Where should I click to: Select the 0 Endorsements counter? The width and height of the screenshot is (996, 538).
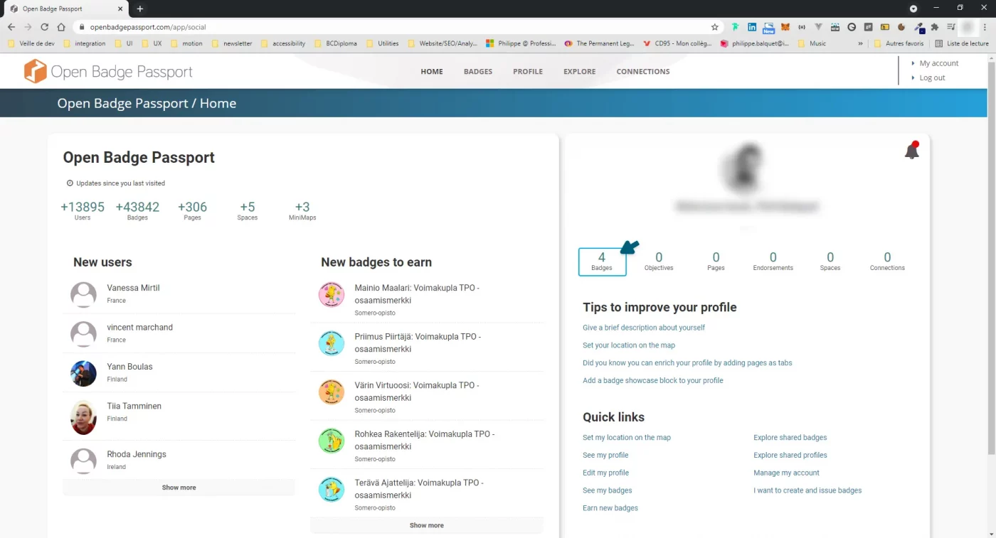[773, 262]
